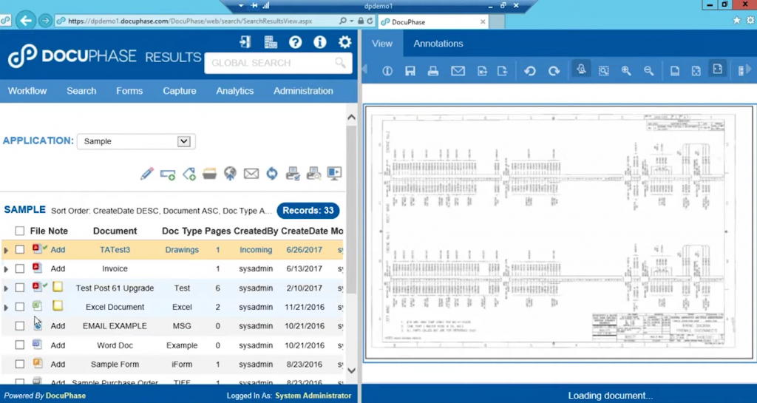This screenshot has height=403, width=757.
Task: Click the pencil edit icon
Action: tap(147, 174)
